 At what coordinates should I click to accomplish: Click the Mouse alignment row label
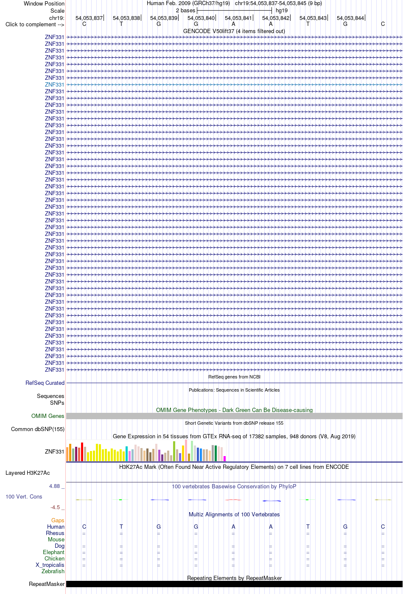(x=56, y=539)
